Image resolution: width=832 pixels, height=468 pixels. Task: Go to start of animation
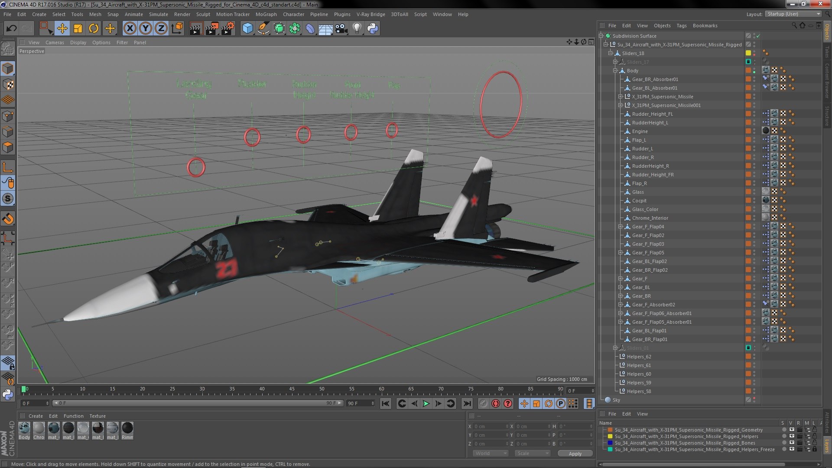(x=385, y=404)
